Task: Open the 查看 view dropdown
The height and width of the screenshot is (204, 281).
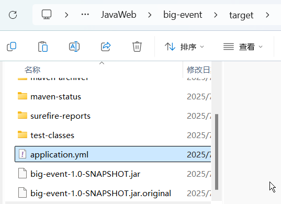Action: (x=243, y=47)
